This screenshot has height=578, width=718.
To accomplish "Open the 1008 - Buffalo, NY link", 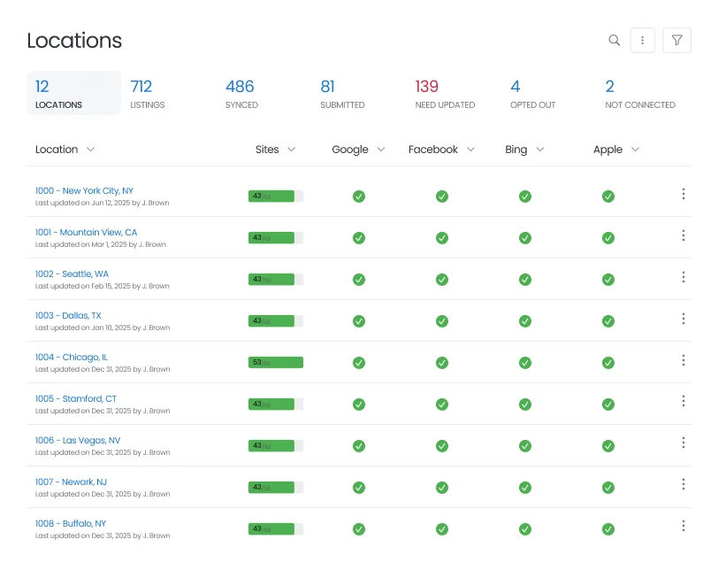I will [71, 523].
